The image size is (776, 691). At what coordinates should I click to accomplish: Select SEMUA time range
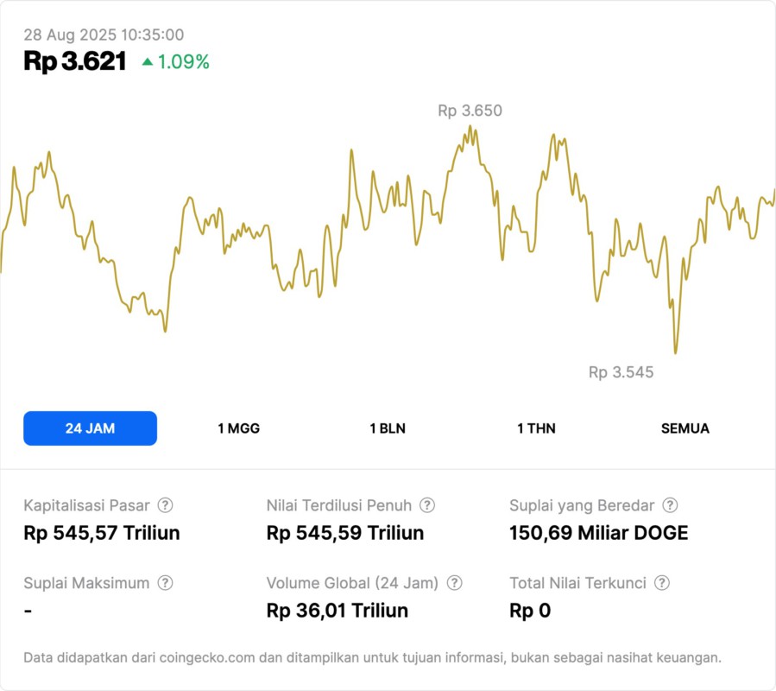coord(685,428)
